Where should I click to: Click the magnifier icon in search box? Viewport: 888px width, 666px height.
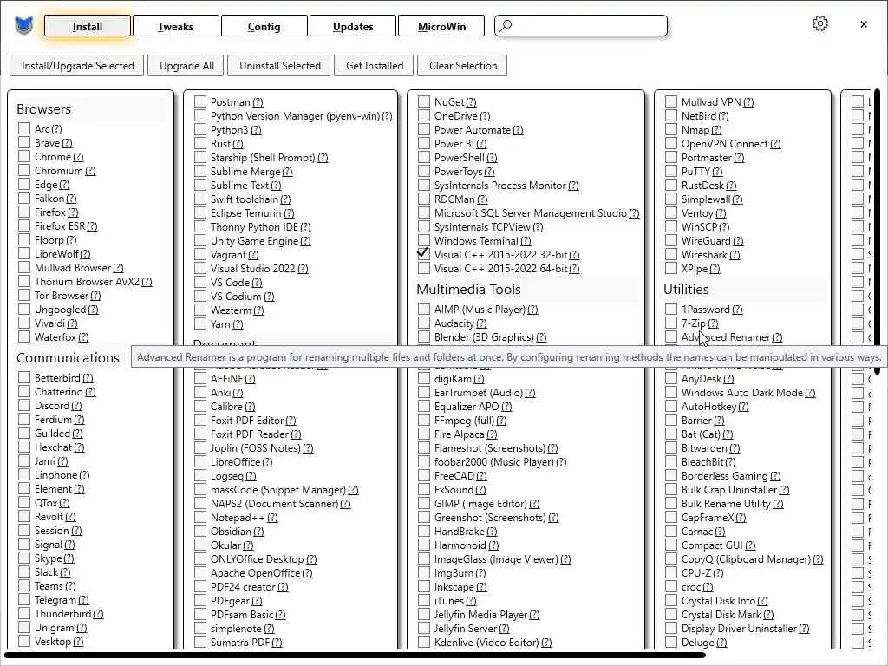(506, 25)
